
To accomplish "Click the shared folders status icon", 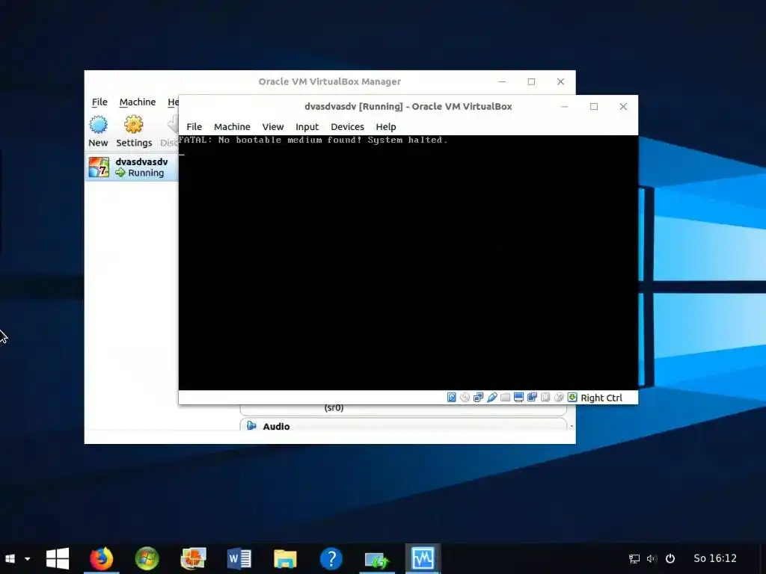I will click(505, 398).
